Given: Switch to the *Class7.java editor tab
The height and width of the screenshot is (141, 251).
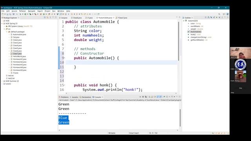Looking at the screenshot, I should point(122,18).
